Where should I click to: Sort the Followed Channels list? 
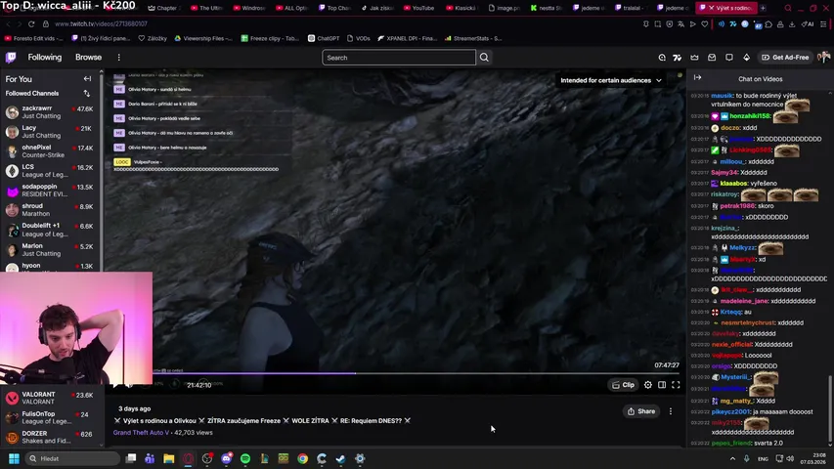pos(87,94)
